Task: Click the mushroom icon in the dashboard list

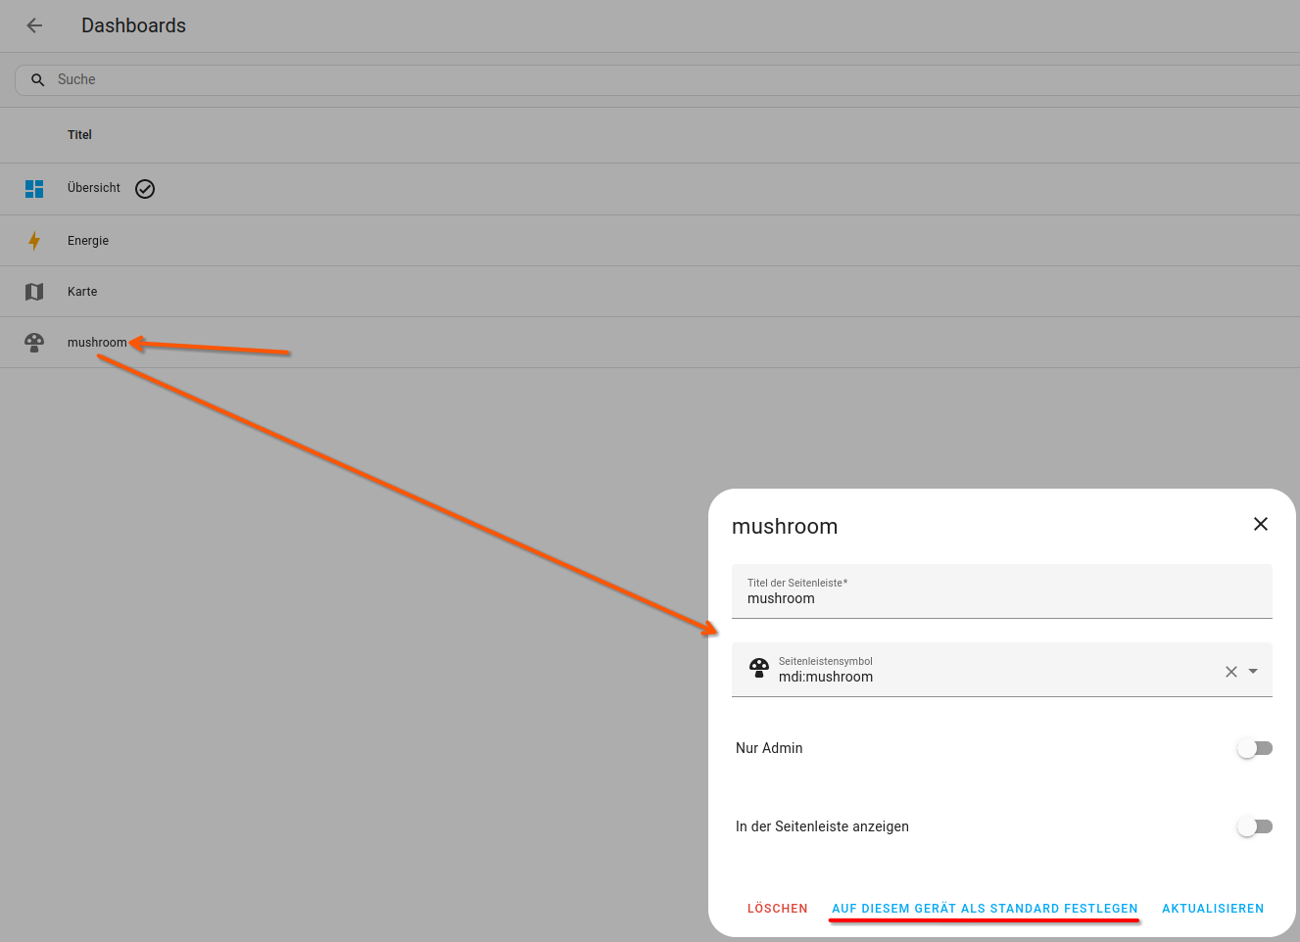Action: pos(34,343)
